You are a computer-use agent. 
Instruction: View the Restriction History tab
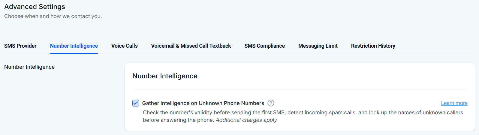[x=373, y=46]
